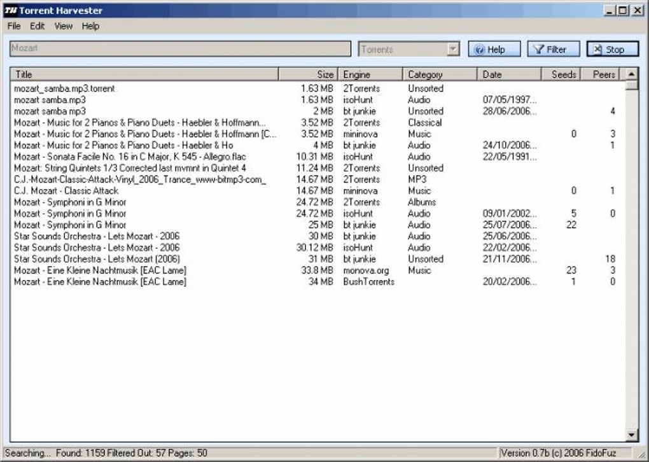Image resolution: width=649 pixels, height=462 pixels.
Task: Click the seeds value 22 cell
Action: point(571,225)
